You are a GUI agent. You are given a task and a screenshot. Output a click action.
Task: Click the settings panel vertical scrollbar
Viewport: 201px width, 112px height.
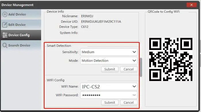pyautogui.click(x=141, y=67)
